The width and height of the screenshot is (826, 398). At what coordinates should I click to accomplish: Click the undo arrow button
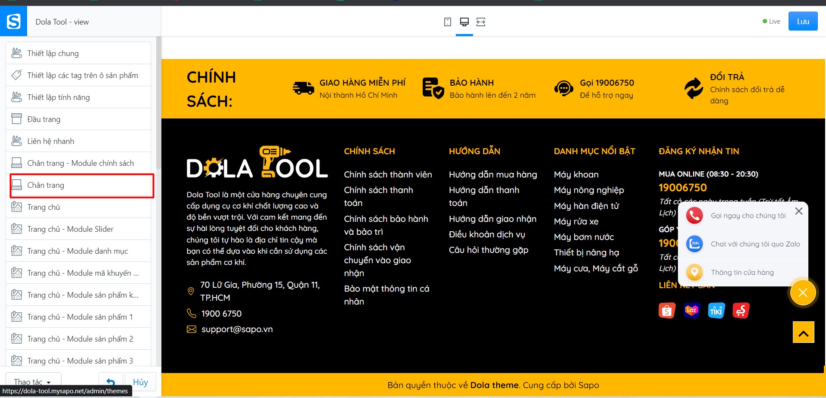pos(111,382)
